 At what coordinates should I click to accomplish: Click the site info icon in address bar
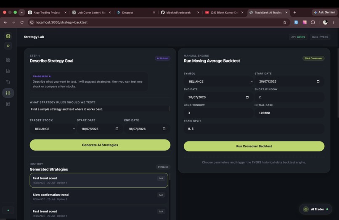click(x=32, y=22)
